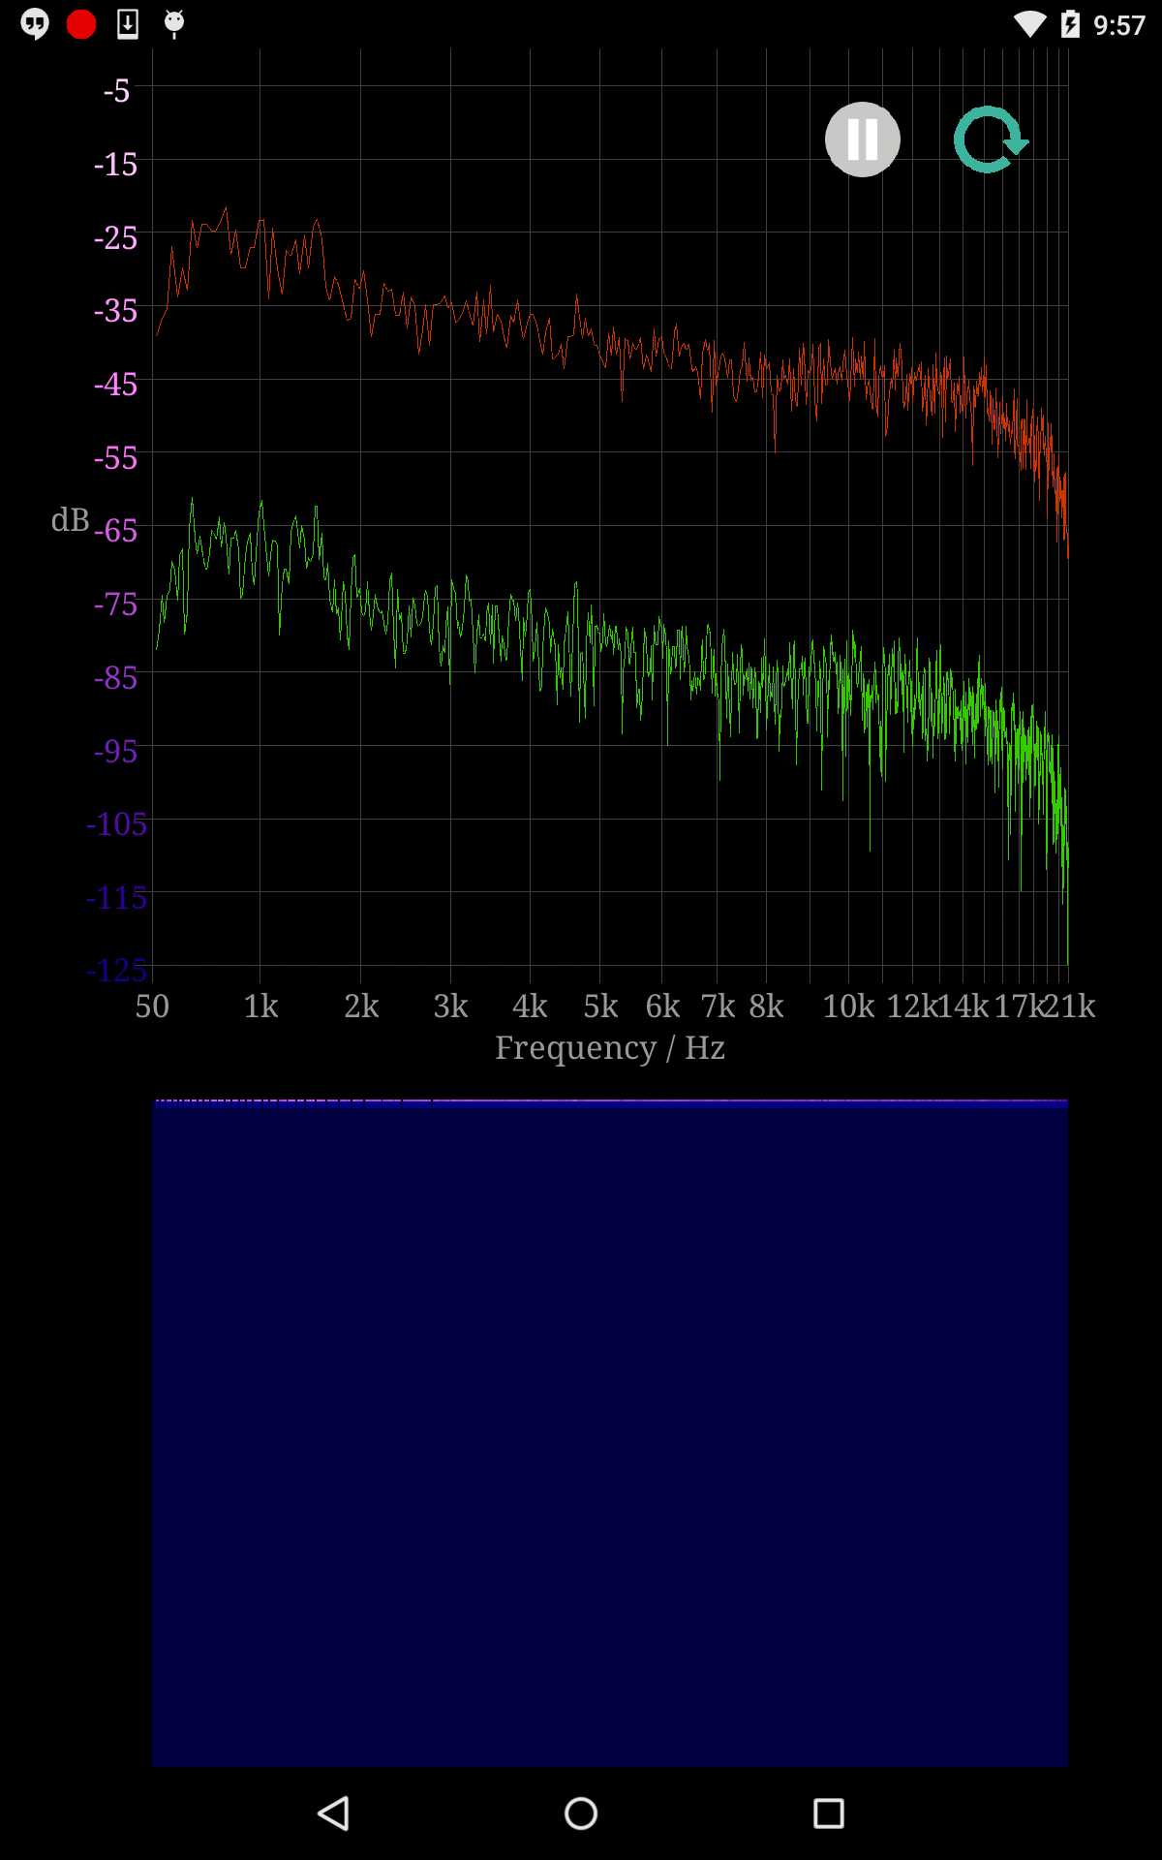Tap the 2k frequency label
This screenshot has height=1860, width=1162.
(361, 1007)
